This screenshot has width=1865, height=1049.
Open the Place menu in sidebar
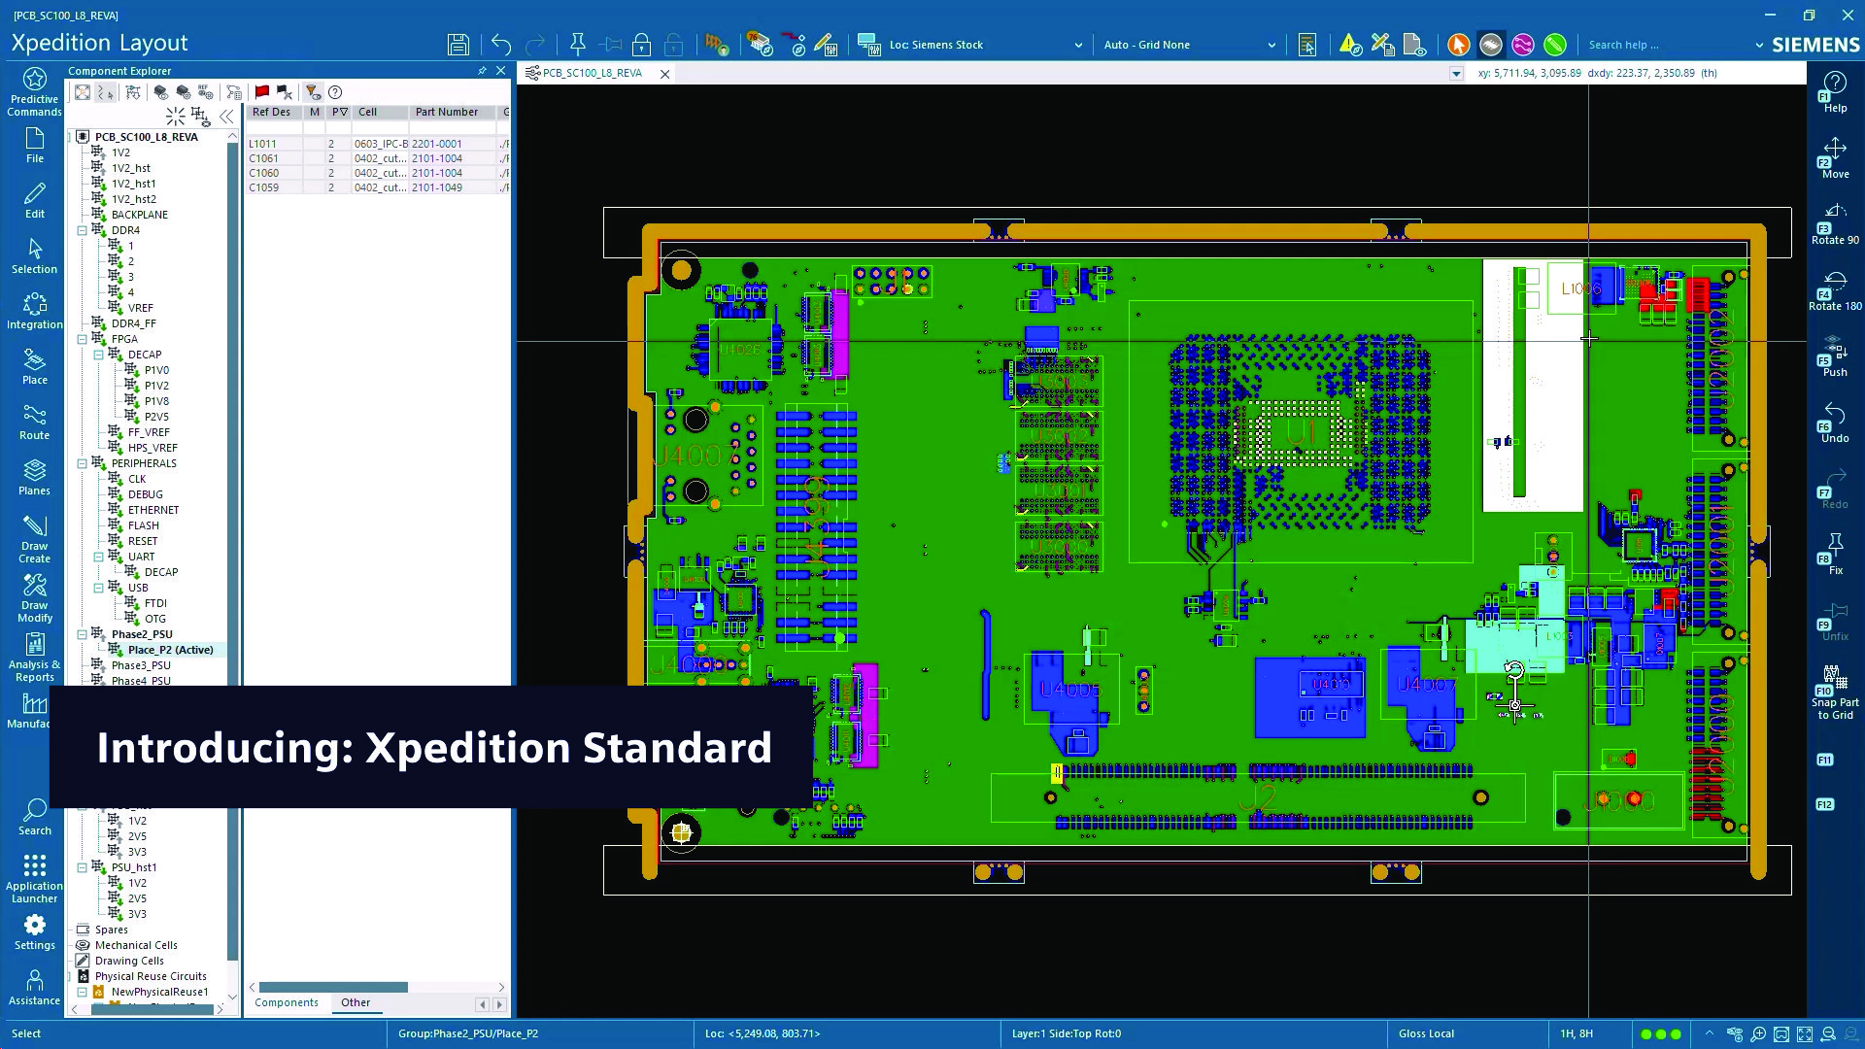tap(34, 367)
